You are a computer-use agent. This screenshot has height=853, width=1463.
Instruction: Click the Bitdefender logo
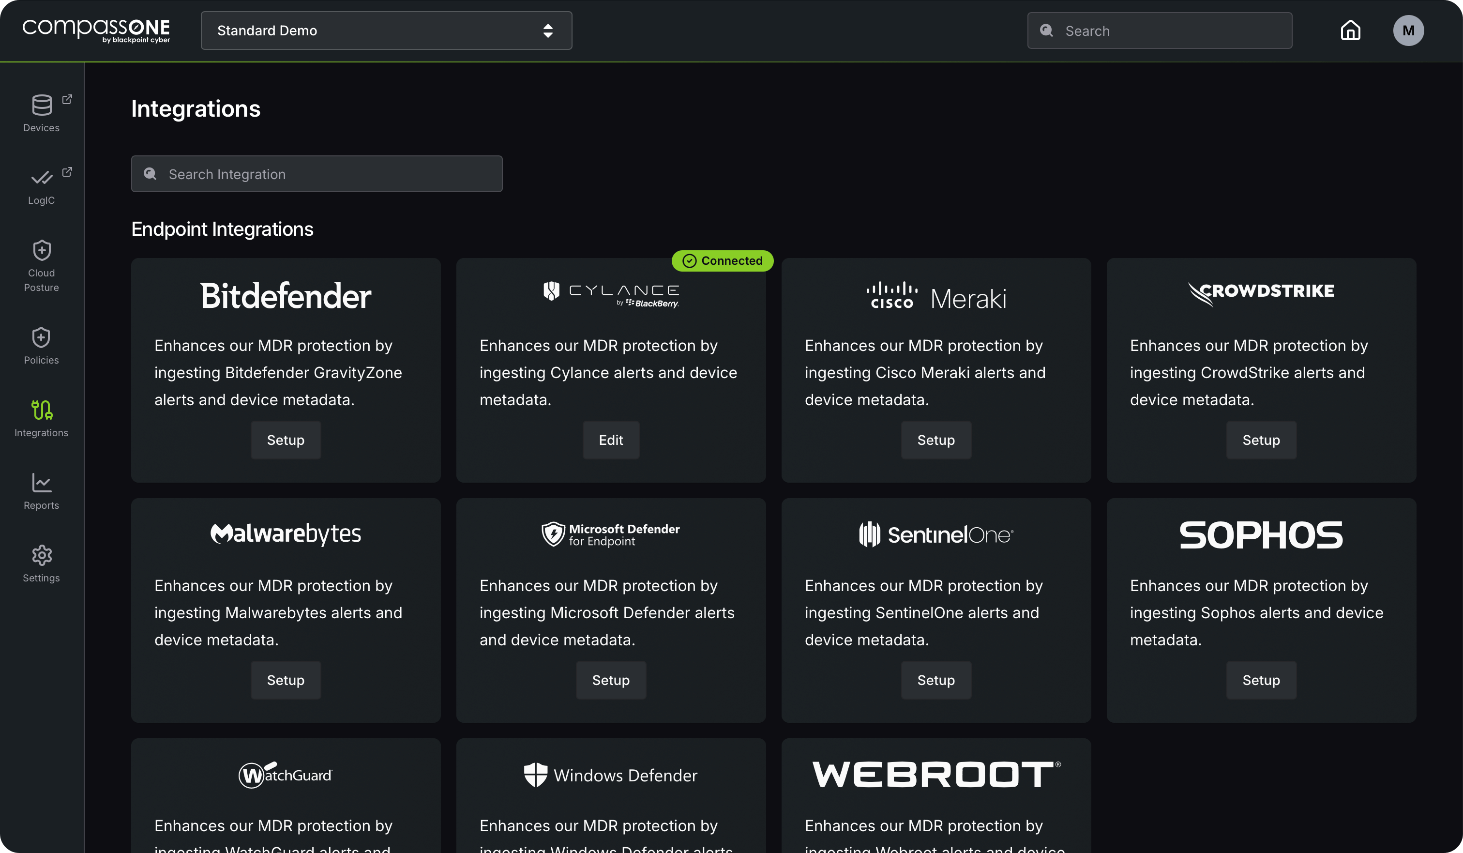click(286, 296)
